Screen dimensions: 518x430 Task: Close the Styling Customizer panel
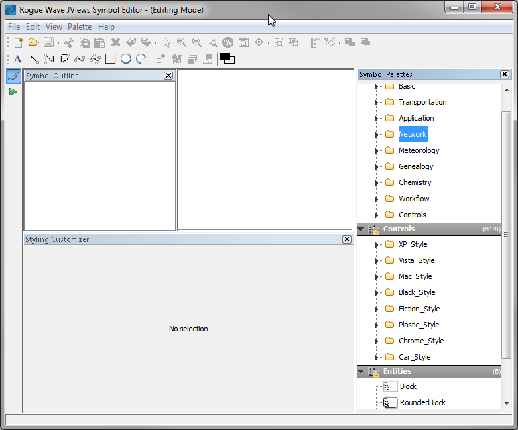click(347, 239)
